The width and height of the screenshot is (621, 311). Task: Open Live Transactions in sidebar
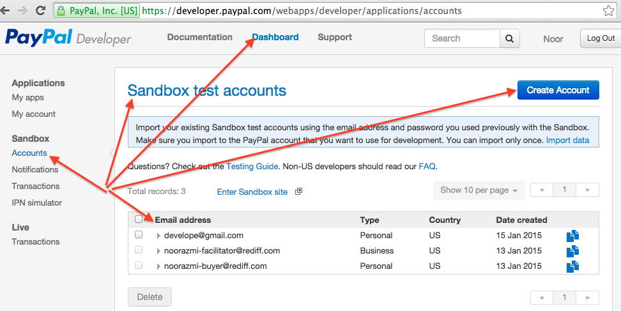tap(36, 242)
